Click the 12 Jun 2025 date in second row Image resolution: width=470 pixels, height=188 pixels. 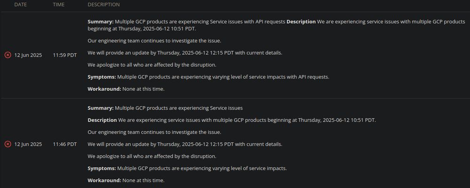click(x=28, y=144)
